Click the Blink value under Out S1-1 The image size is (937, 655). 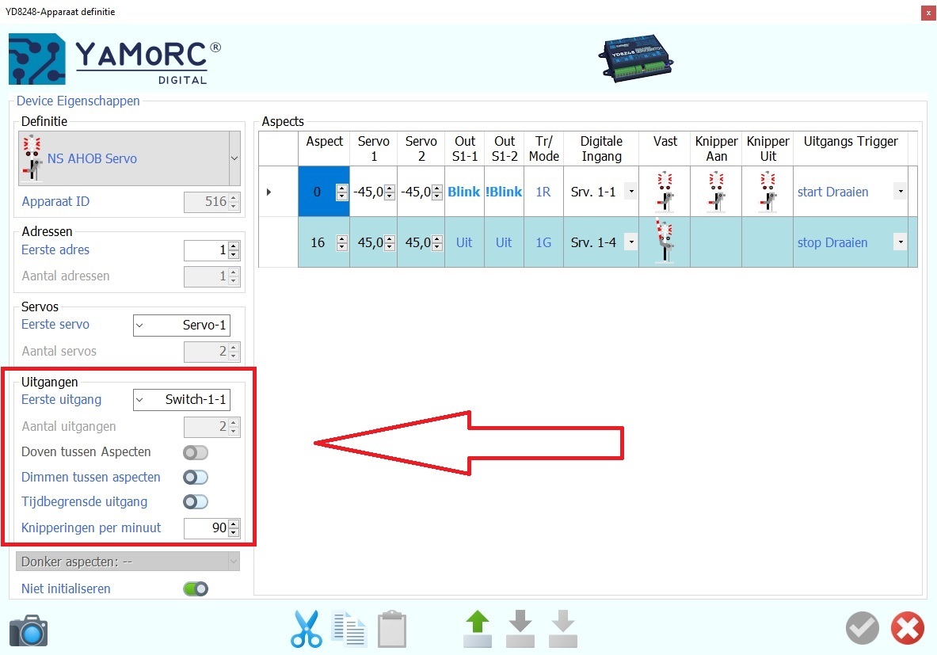(463, 192)
